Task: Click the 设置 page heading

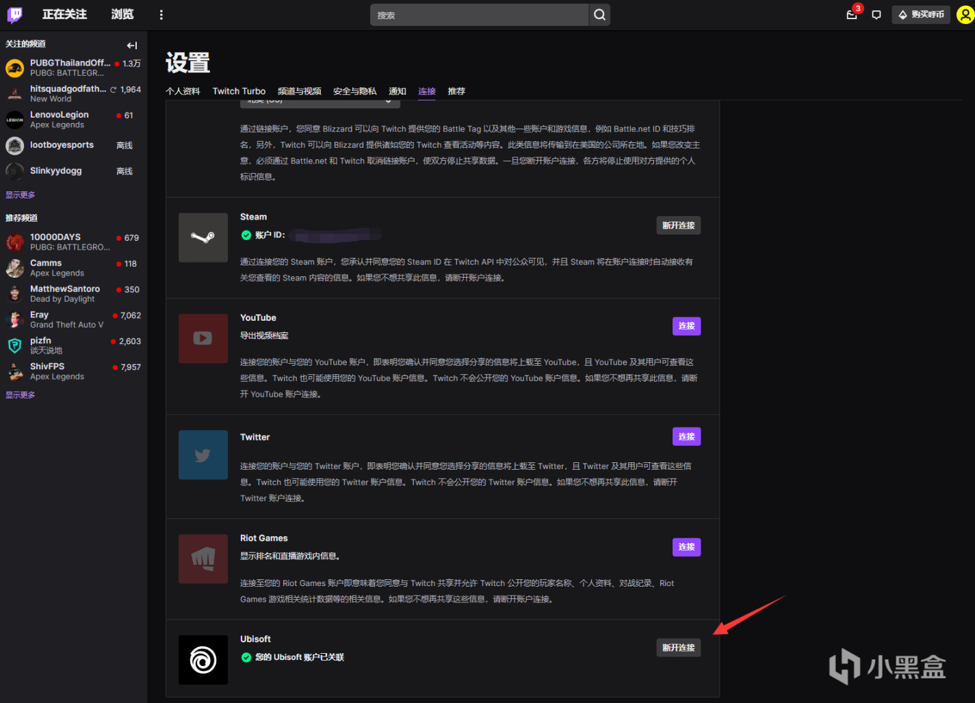Action: (x=187, y=63)
